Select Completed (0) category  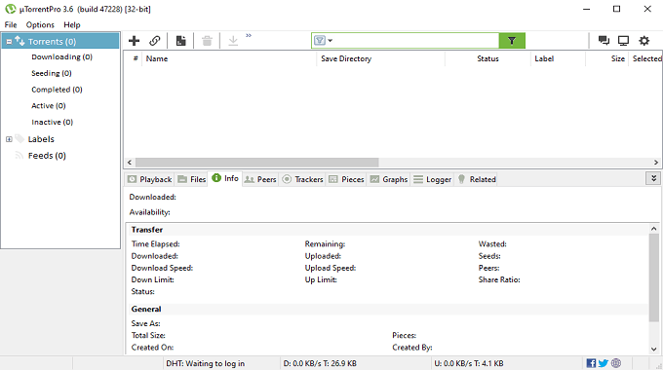57,90
